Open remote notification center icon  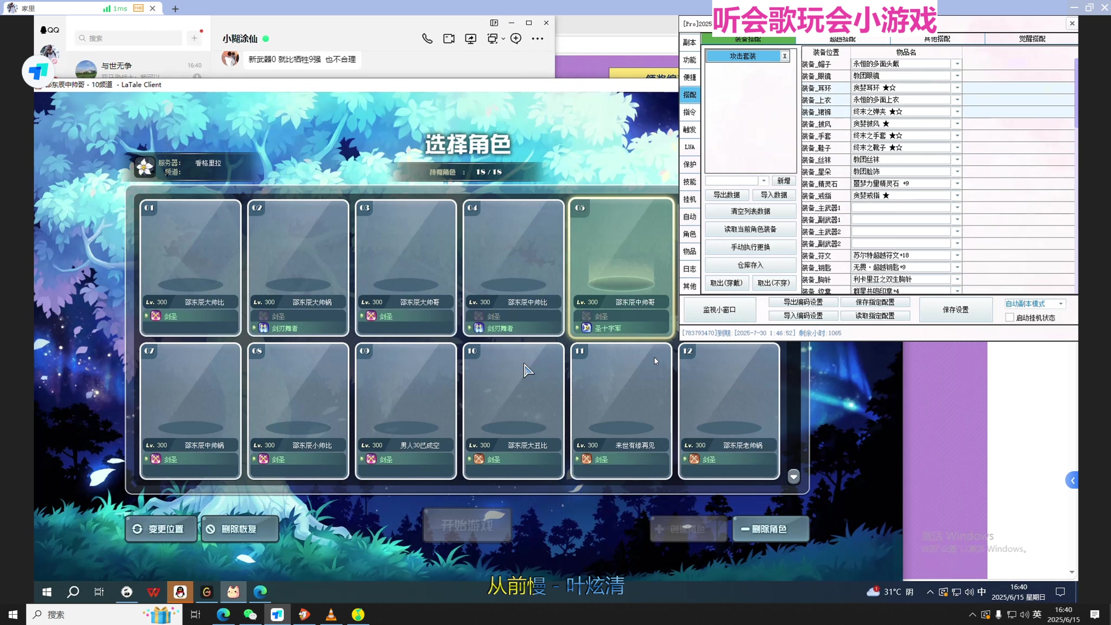pos(1060,592)
